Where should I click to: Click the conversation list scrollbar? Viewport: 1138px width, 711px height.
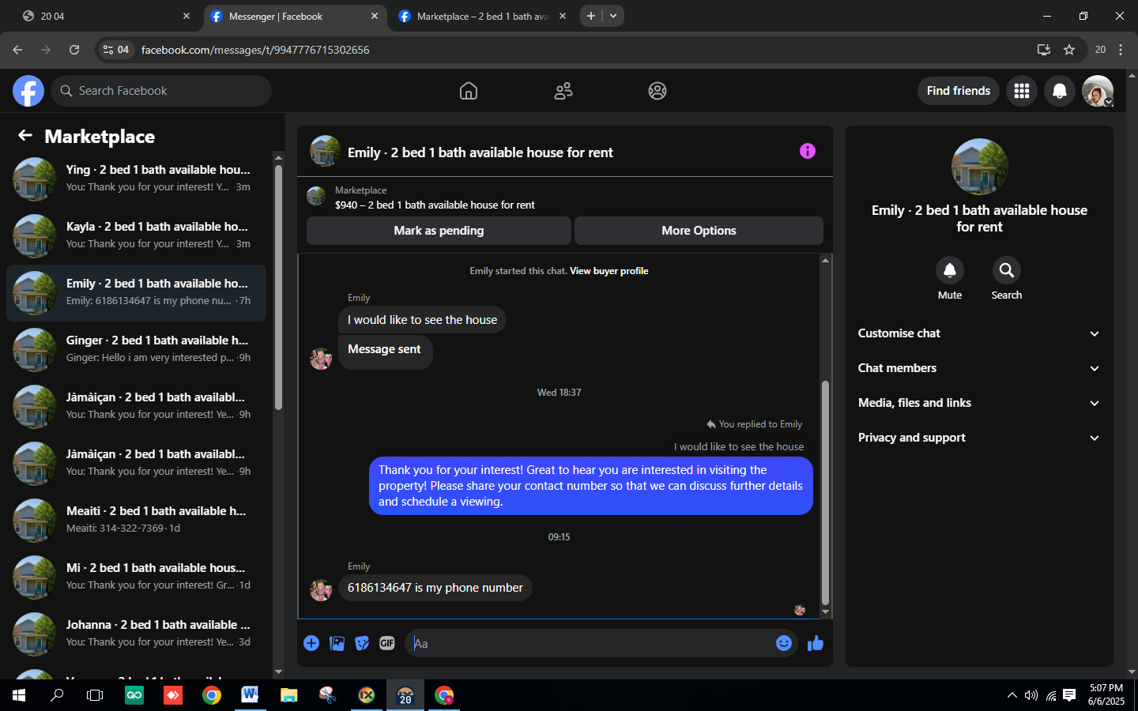coord(278,288)
